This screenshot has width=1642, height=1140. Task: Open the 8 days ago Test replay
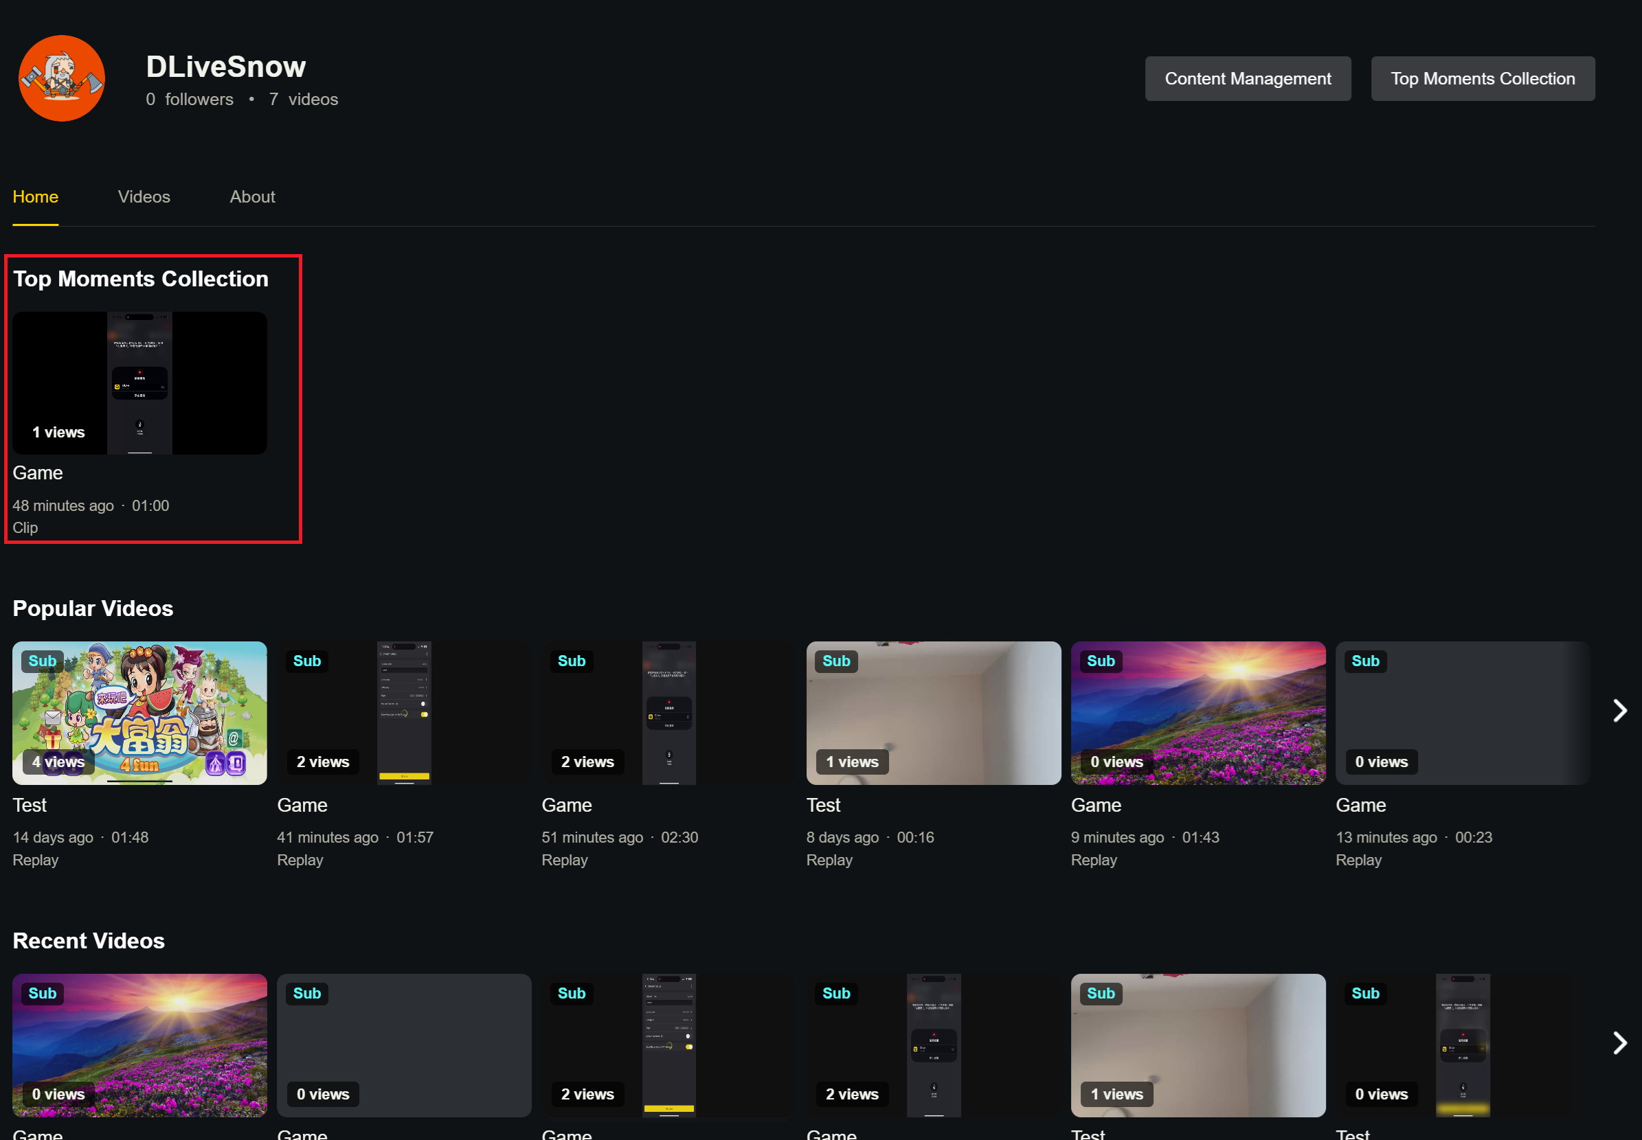click(933, 713)
